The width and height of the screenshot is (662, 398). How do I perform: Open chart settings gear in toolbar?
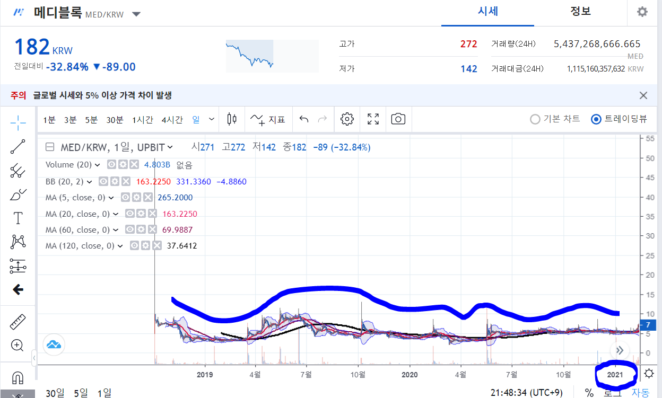347,119
